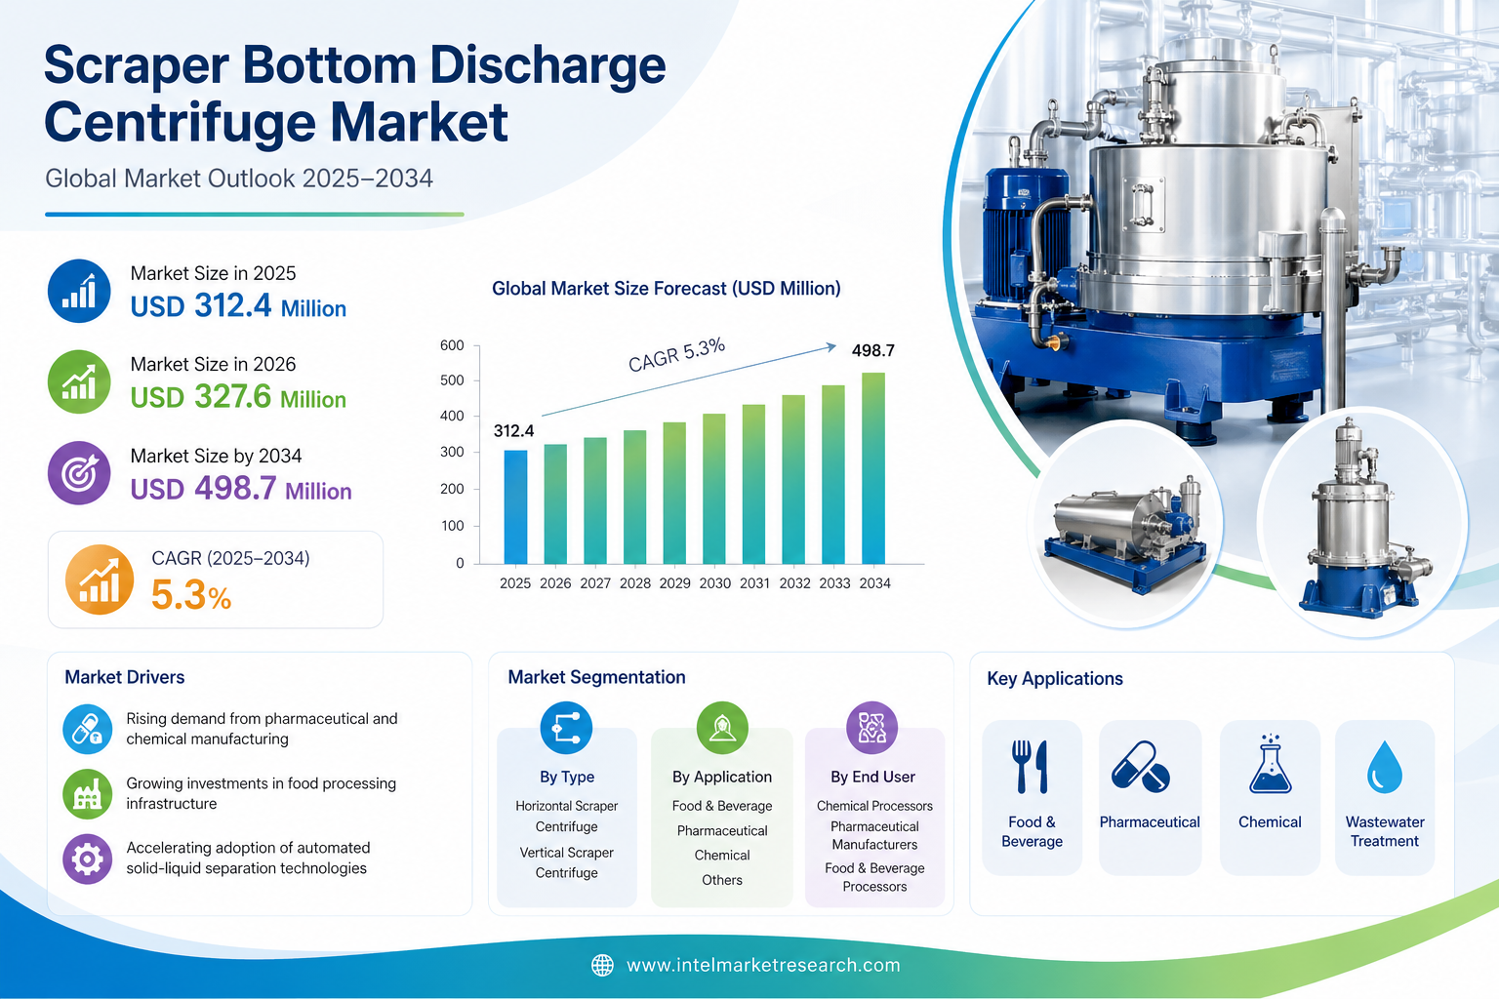Click the Chemical flask icon
Viewport: 1499px width, 999px height.
click(1270, 765)
